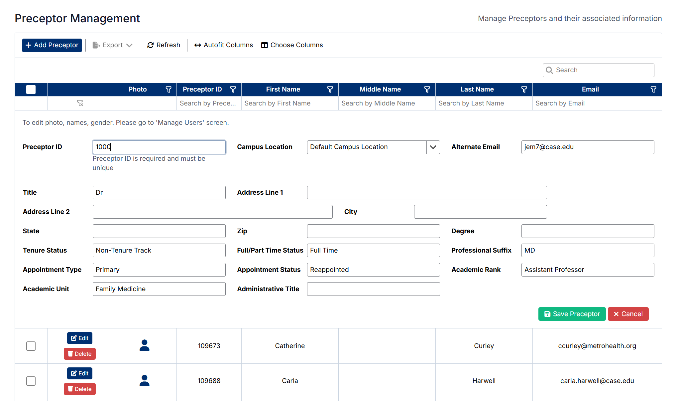Clear all filters using the funnel-x icon
The image size is (675, 401).
click(80, 103)
